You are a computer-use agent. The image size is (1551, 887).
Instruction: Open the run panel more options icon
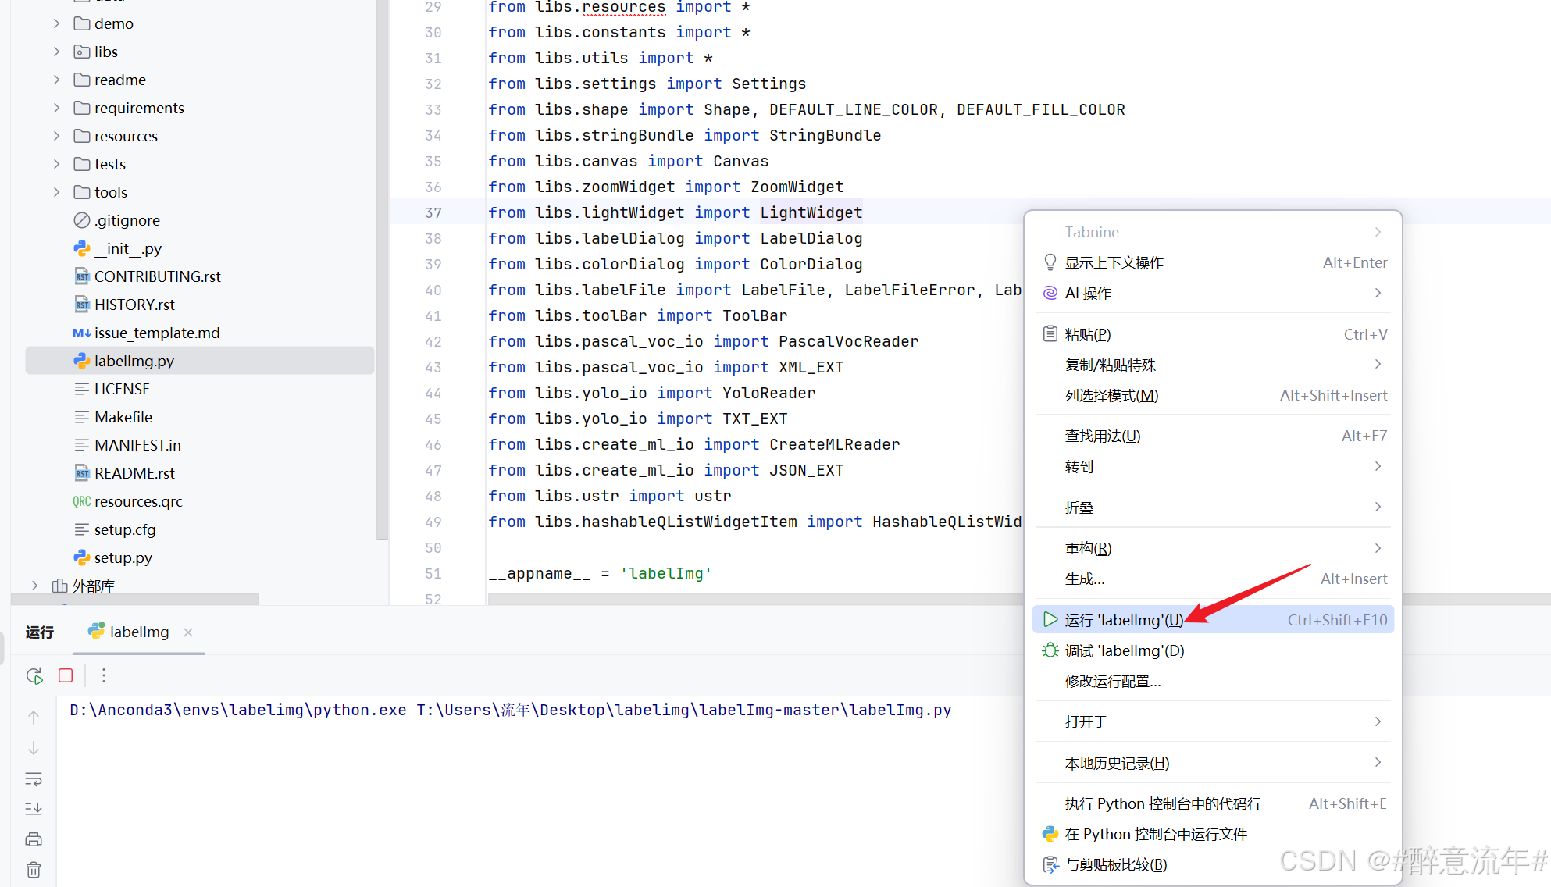103,675
